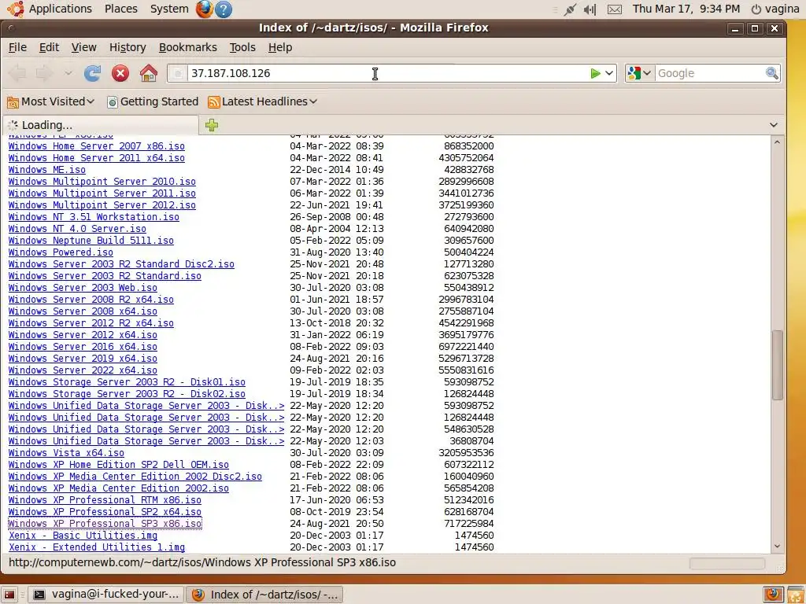Click the file size 6972221440
806x604 pixels.
(x=466, y=347)
